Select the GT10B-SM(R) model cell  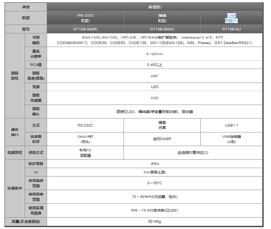pos(85,29)
